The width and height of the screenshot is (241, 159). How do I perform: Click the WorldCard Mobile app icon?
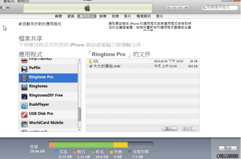(24, 124)
